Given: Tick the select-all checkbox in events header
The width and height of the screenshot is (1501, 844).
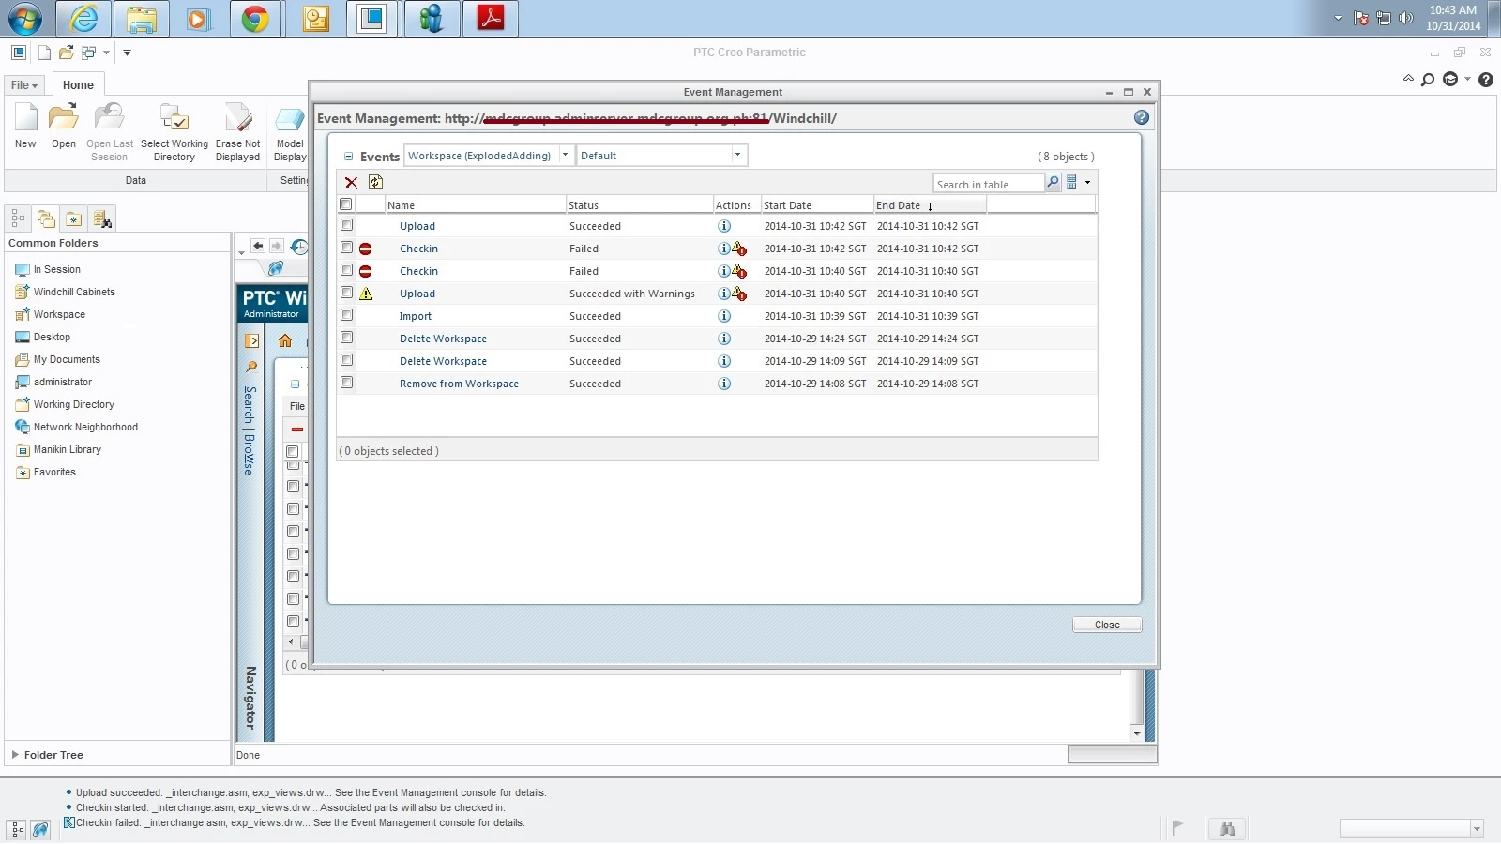Looking at the screenshot, I should tap(346, 204).
